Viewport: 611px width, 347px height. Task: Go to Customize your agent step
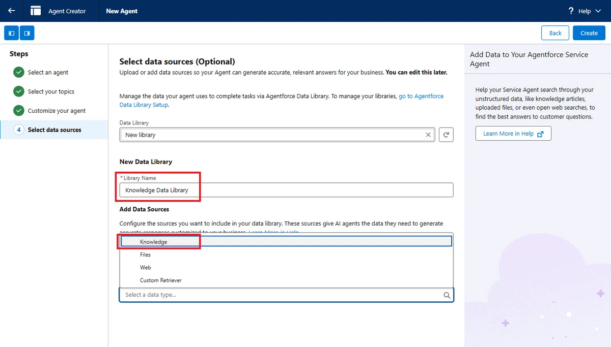coord(57,111)
